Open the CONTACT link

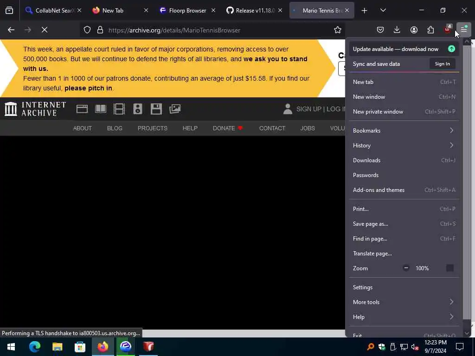coord(272,128)
